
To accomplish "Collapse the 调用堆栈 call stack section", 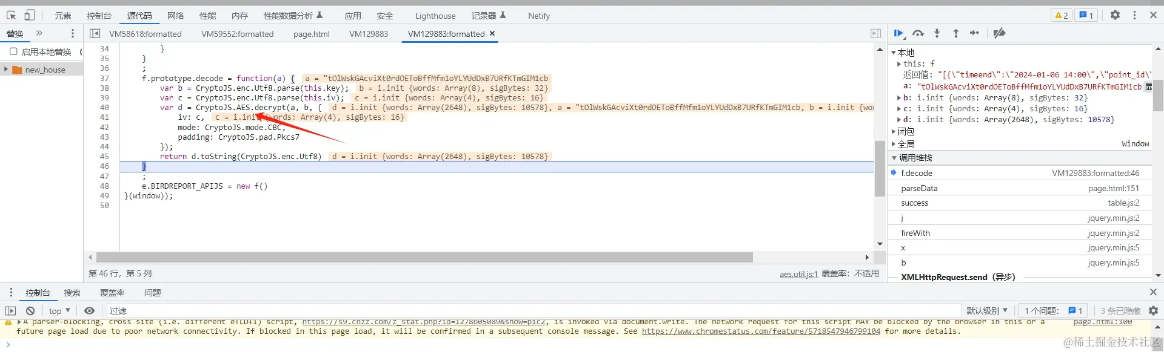I will (x=894, y=158).
